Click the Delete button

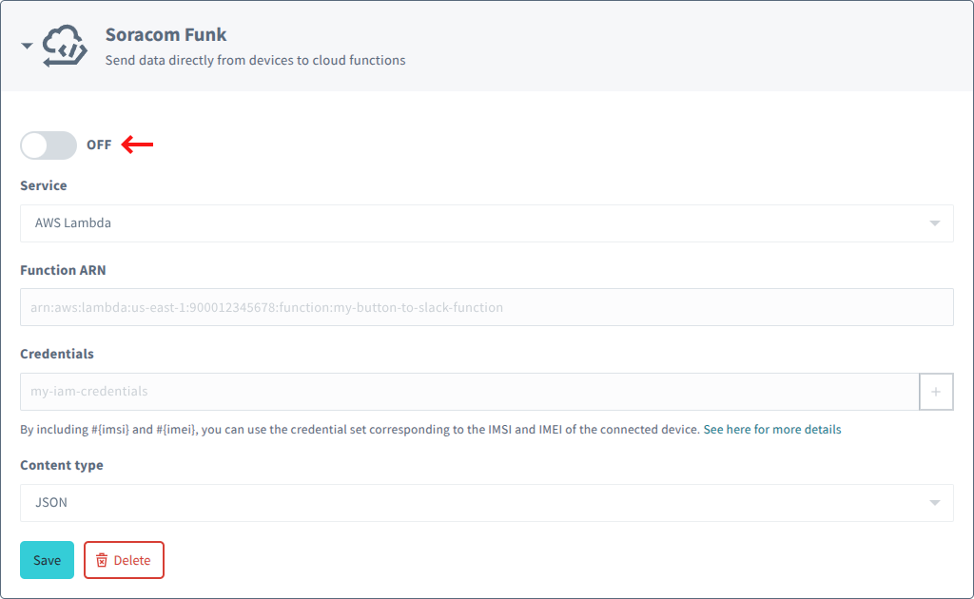(x=124, y=560)
